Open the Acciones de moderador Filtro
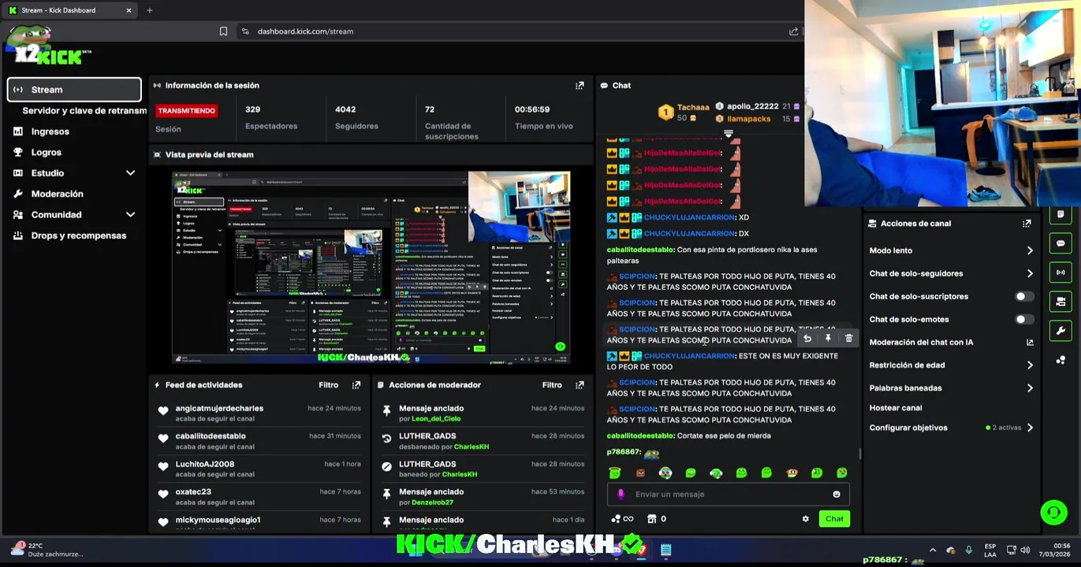Image resolution: width=1081 pixels, height=567 pixels. pyautogui.click(x=552, y=385)
